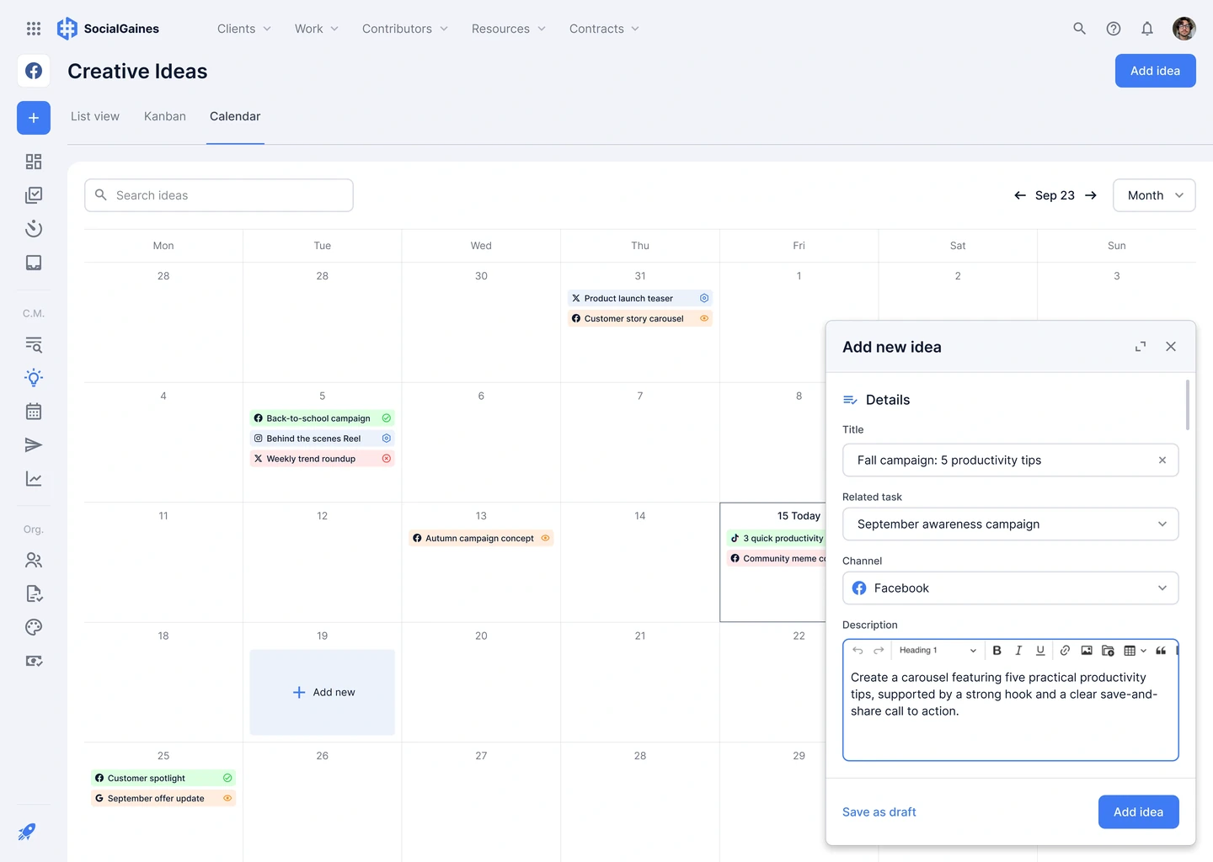Click the rocket icon at sidebar bottom
The height and width of the screenshot is (862, 1213).
click(x=27, y=832)
